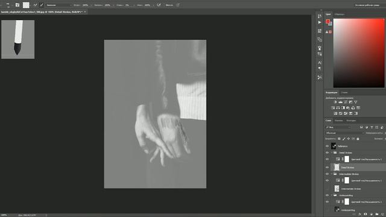
Task: Add a Photo Filter adjustment
Action: tap(348, 108)
